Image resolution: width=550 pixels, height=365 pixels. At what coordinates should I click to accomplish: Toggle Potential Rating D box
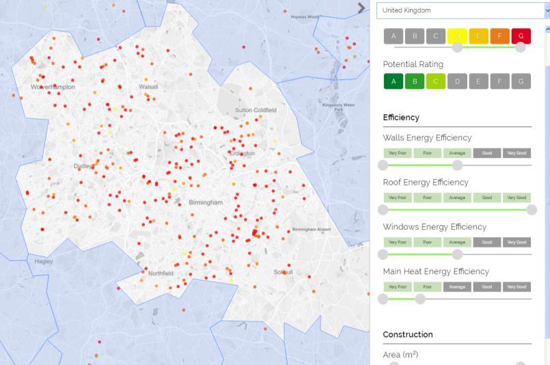tap(457, 81)
